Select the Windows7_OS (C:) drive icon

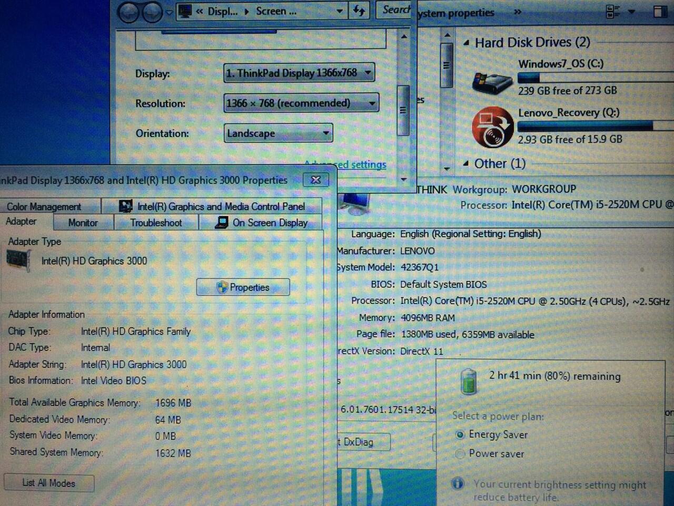[x=492, y=82]
